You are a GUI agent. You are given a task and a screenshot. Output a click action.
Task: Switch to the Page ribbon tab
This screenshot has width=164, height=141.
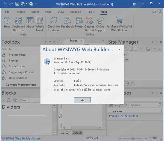tap(48, 12)
